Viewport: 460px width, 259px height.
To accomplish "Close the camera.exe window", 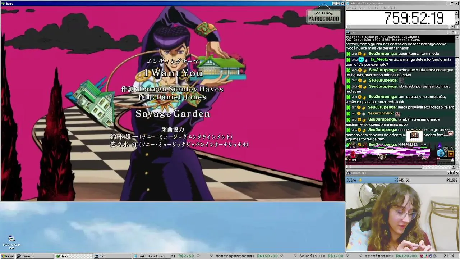I will 457,173.
